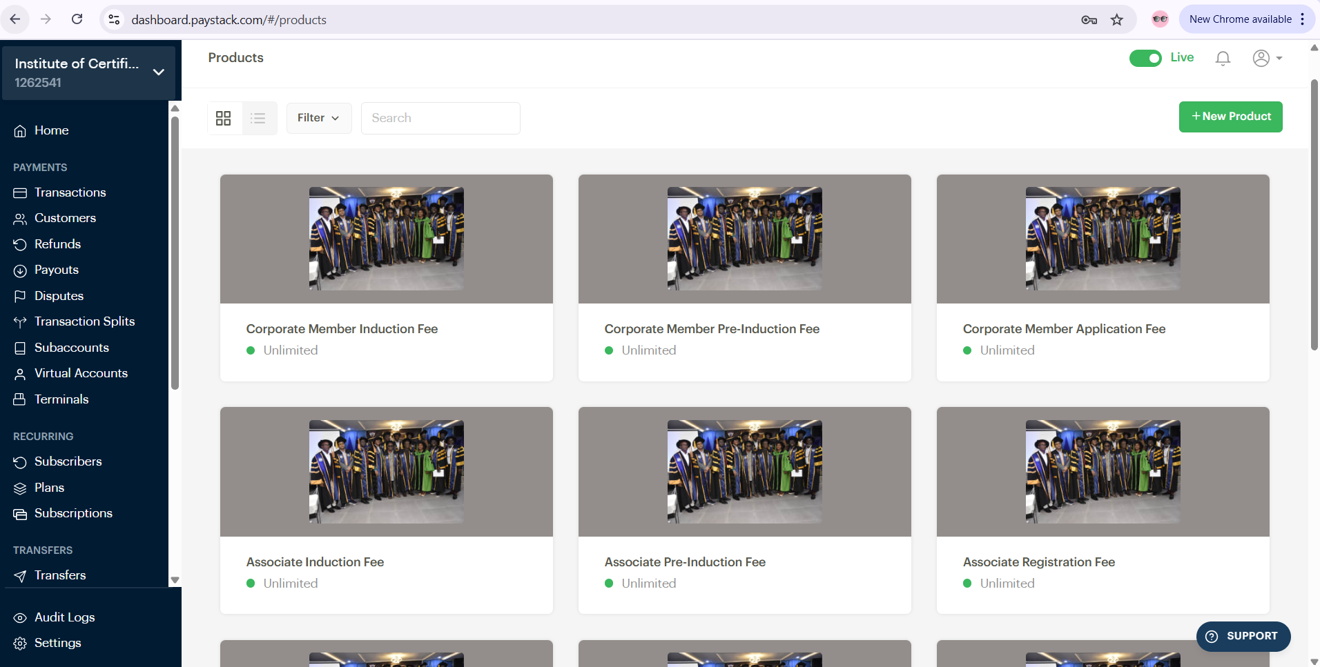
Task: Click the Transactions card icon
Action: coord(20,193)
